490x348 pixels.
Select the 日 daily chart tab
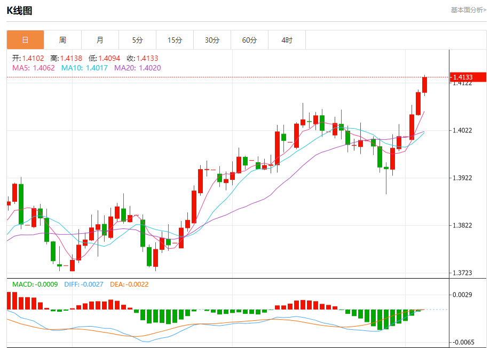[x=25, y=40]
